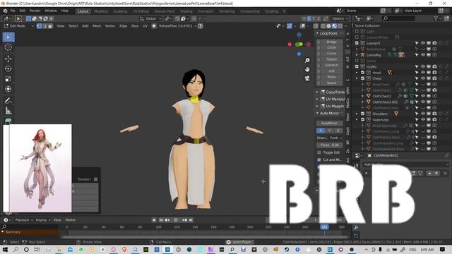This screenshot has width=452, height=254.
Task: Click the RetopoFlow diamond icon
Action: 154,26
